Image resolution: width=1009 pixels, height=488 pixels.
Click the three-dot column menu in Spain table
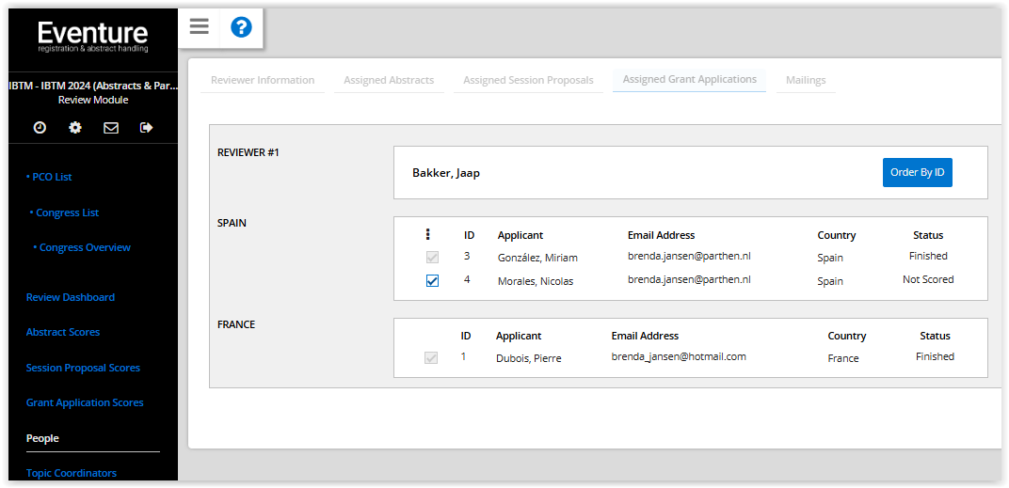pos(428,235)
